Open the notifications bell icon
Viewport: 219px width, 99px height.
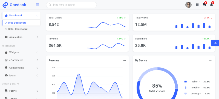(211, 5)
